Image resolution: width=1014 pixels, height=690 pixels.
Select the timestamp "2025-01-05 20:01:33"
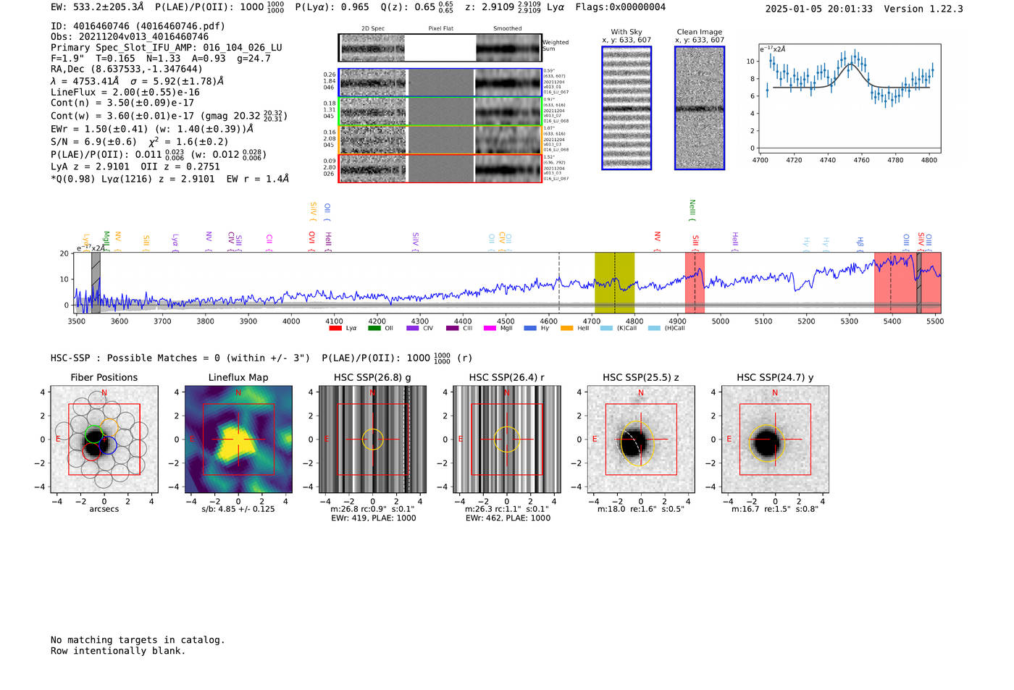click(x=819, y=9)
